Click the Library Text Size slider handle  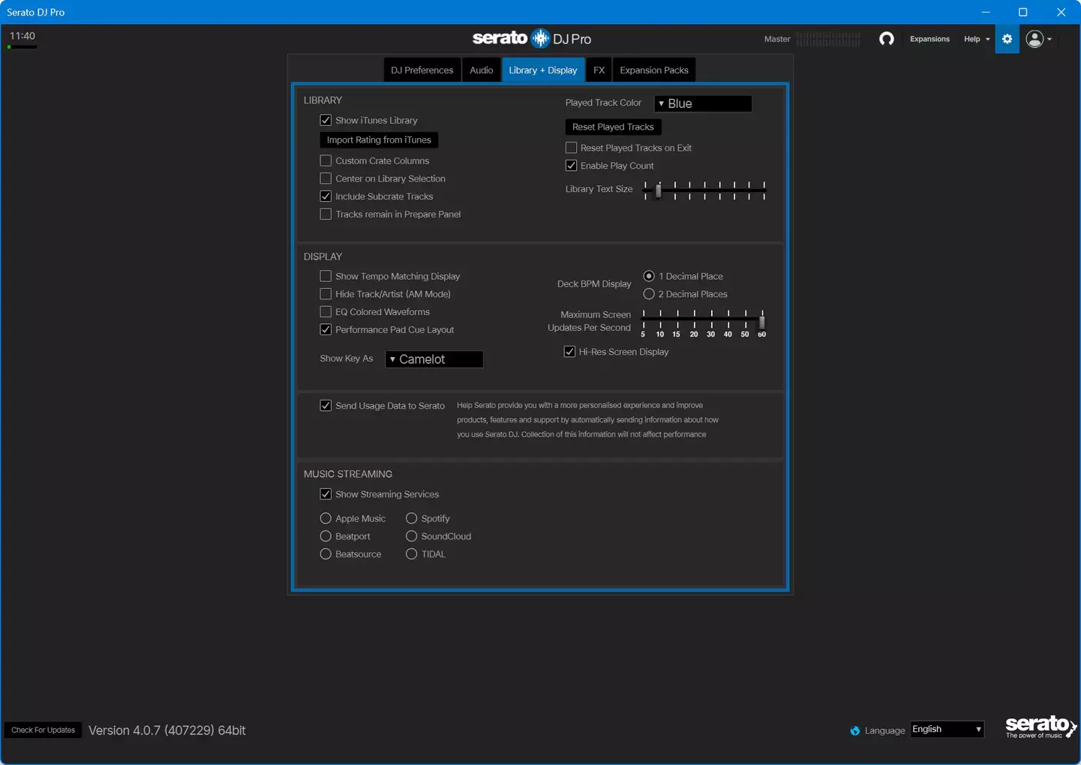(659, 190)
